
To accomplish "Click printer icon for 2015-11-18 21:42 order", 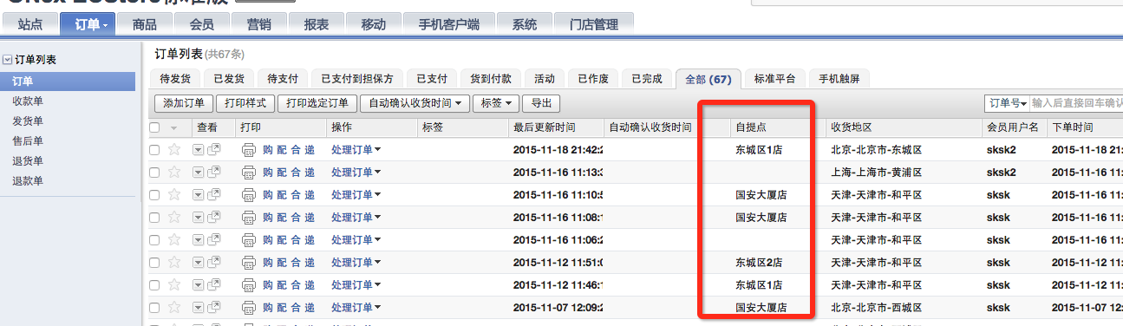I will tap(249, 149).
